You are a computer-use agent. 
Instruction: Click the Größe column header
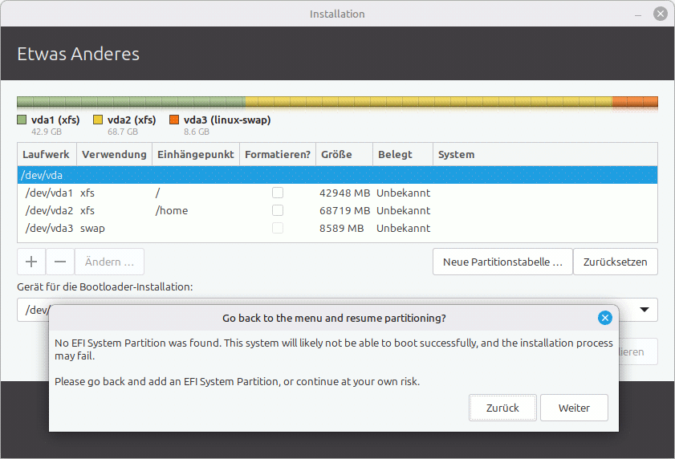click(344, 154)
